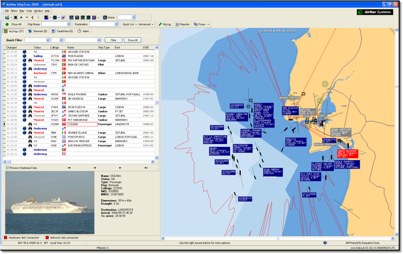The image size is (403, 254).
Task: Toggle Process Hardware Data checkbox
Action: point(8,168)
